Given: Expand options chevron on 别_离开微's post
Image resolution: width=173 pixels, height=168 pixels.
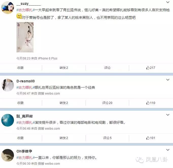Looking at the screenshot, I should tap(168, 115).
